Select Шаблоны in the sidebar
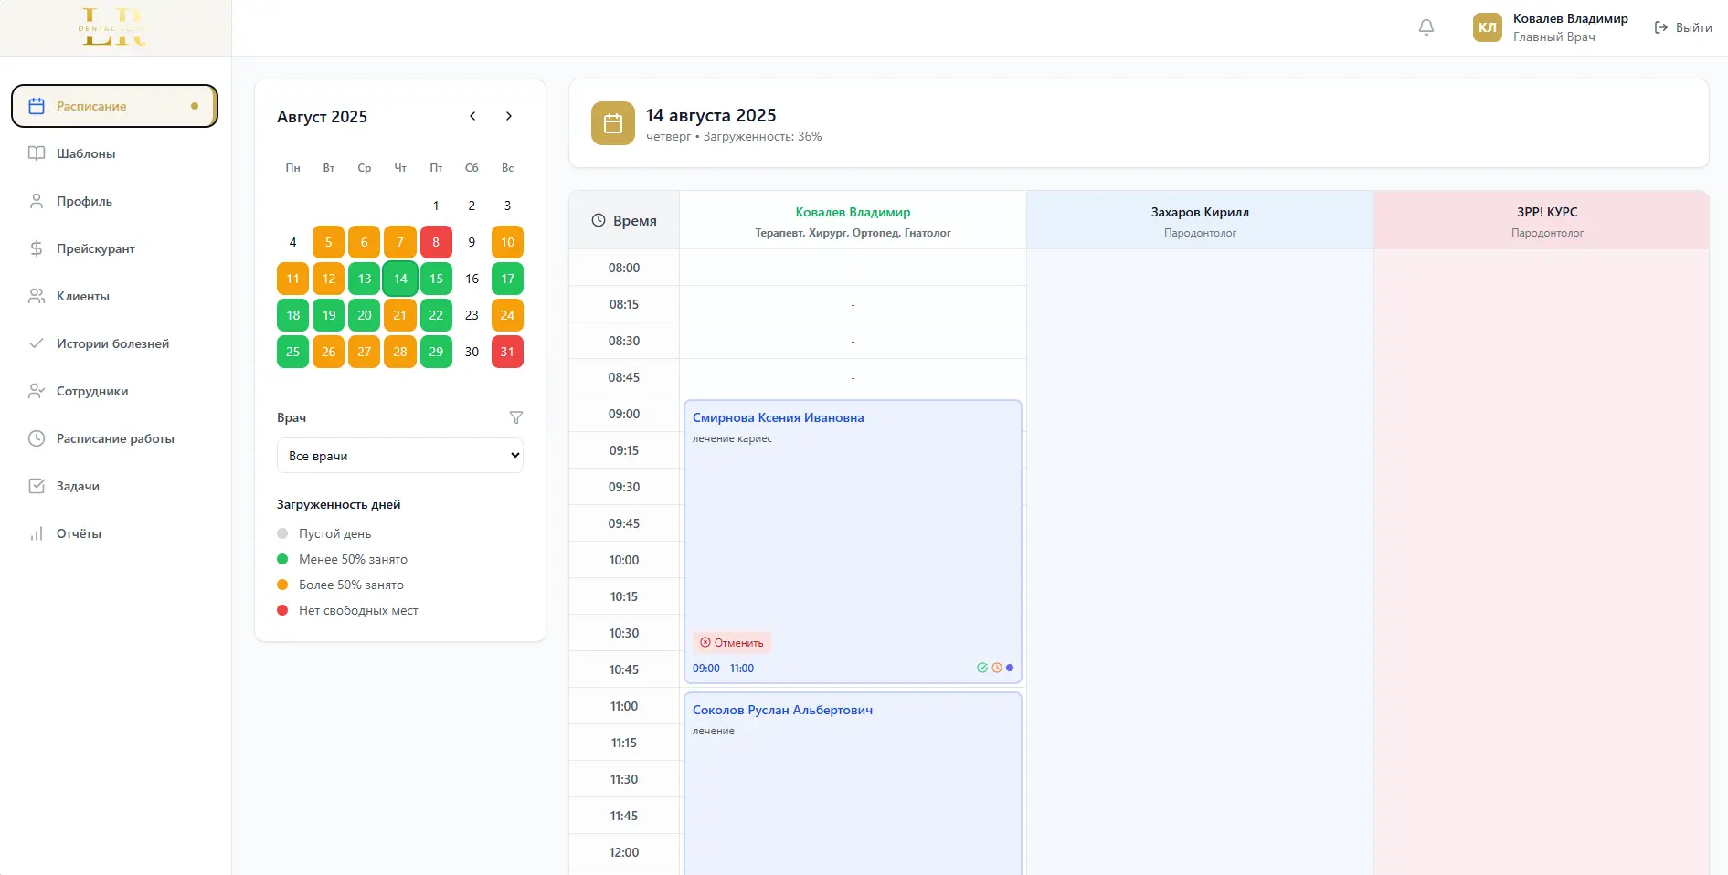Viewport: 1728px width, 875px height. point(84,153)
